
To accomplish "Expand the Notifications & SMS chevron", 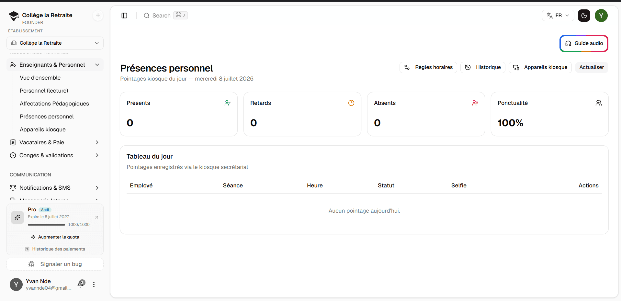I will [x=97, y=188].
